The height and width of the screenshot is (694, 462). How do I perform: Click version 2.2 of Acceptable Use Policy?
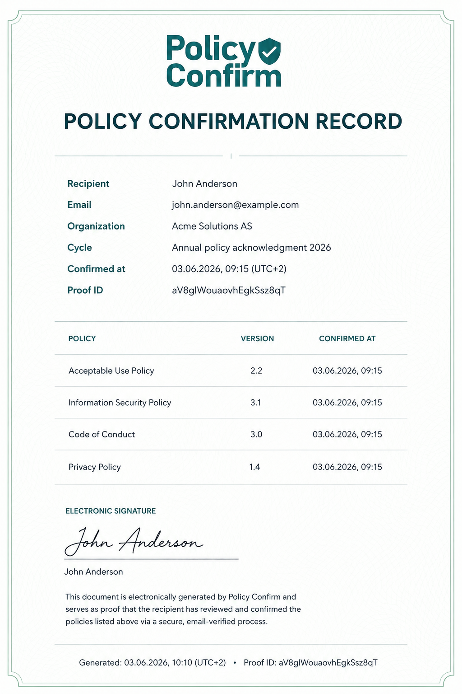256,371
